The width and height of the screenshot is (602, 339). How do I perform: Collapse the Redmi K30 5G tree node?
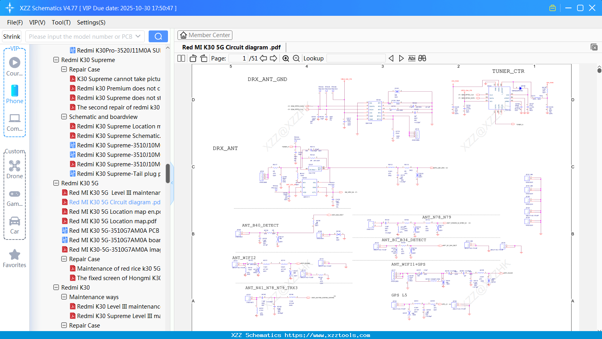pos(56,183)
